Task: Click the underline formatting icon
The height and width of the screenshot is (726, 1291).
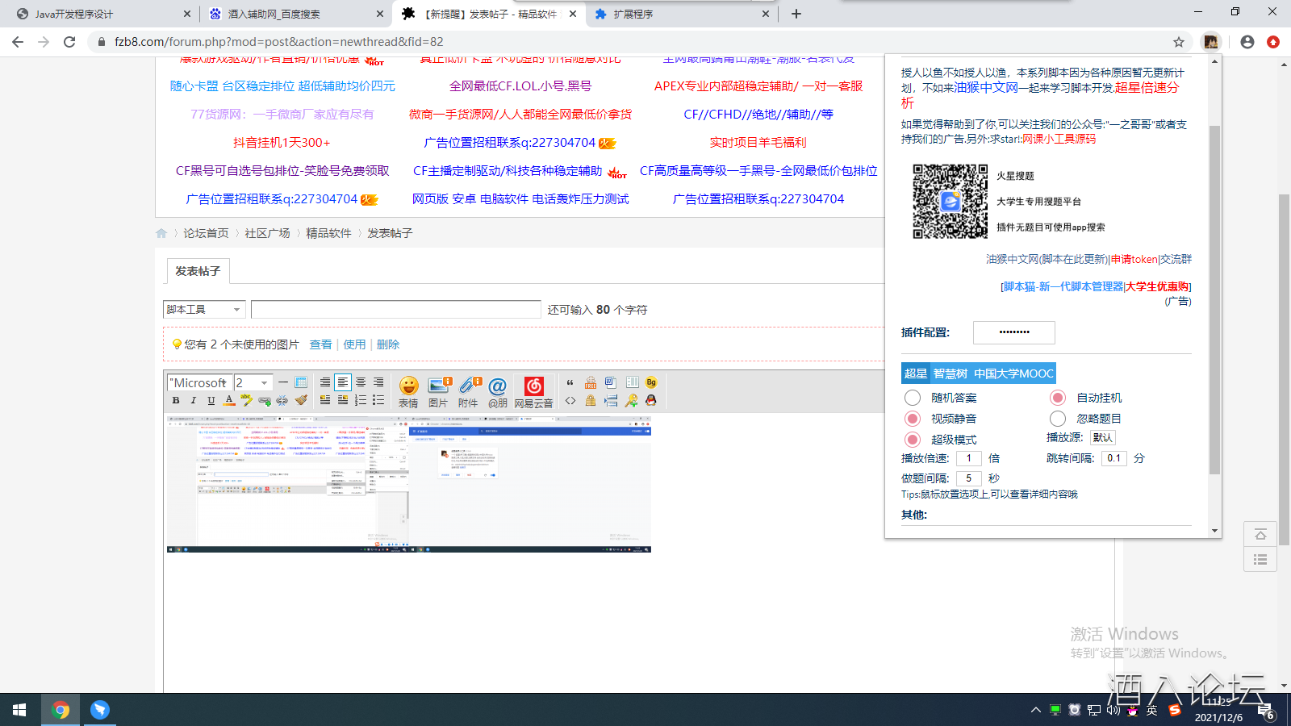Action: click(x=211, y=400)
